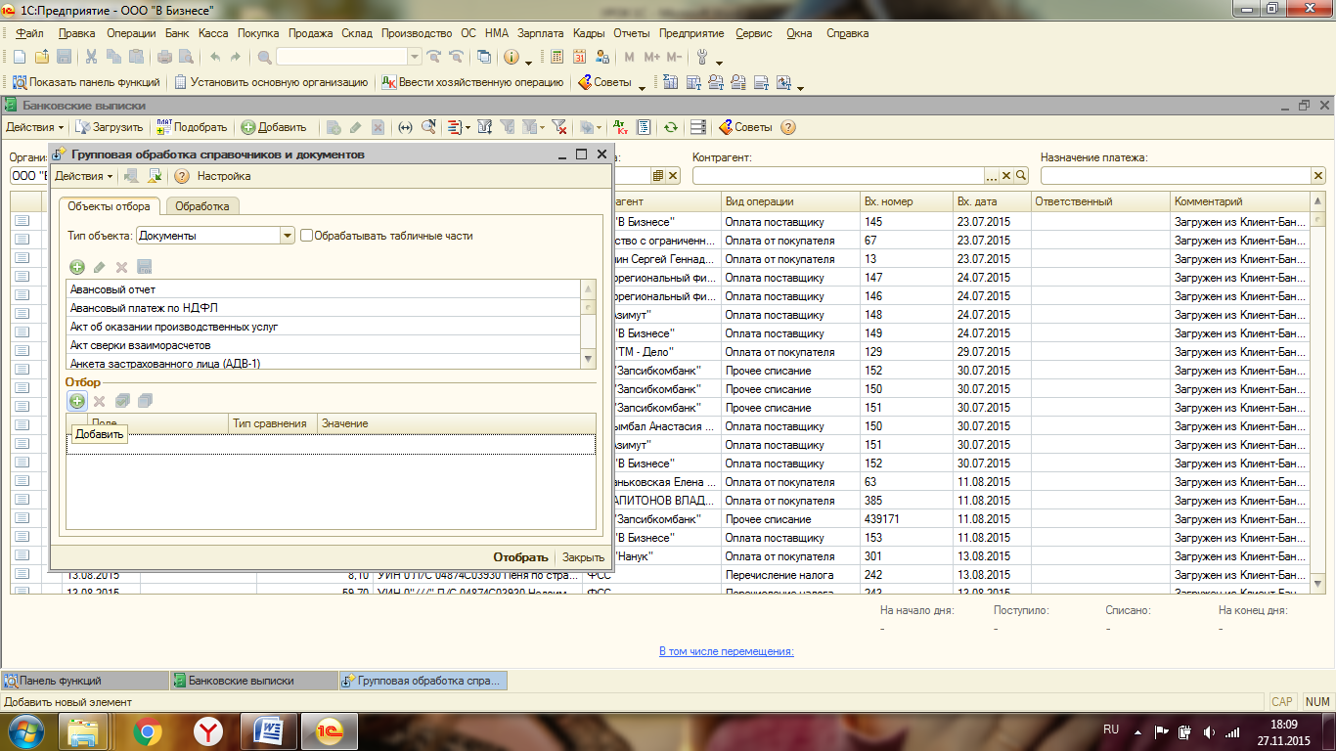The width and height of the screenshot is (1336, 751).
Task: Switch to the Обработка tab
Action: (201, 206)
